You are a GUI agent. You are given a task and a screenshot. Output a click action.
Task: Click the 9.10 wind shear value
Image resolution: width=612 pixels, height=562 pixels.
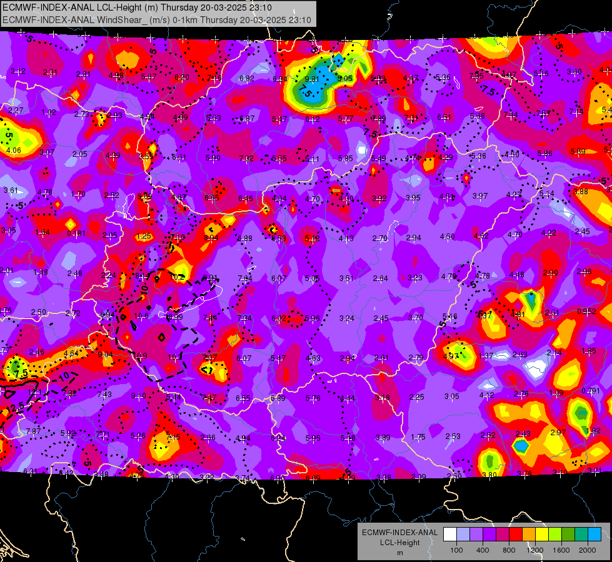[139, 396]
